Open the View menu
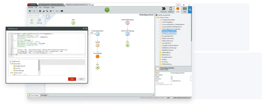Screen dimensions: 262x106 [40, 8]
